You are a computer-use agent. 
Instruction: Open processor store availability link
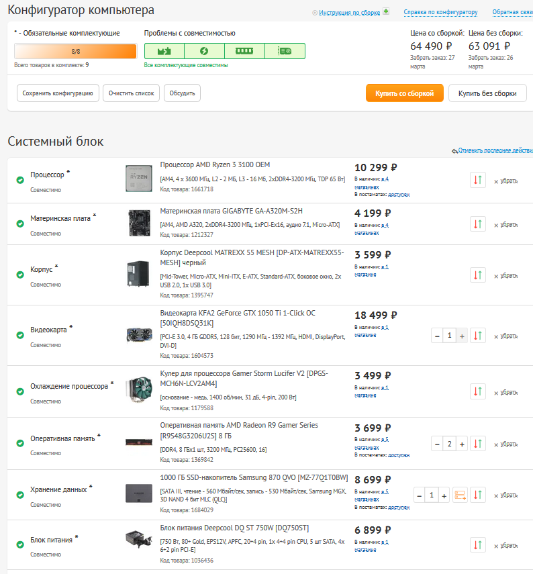tap(372, 183)
